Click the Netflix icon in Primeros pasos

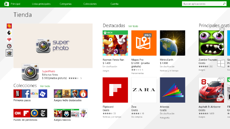pyautogui.click(x=18, y=94)
